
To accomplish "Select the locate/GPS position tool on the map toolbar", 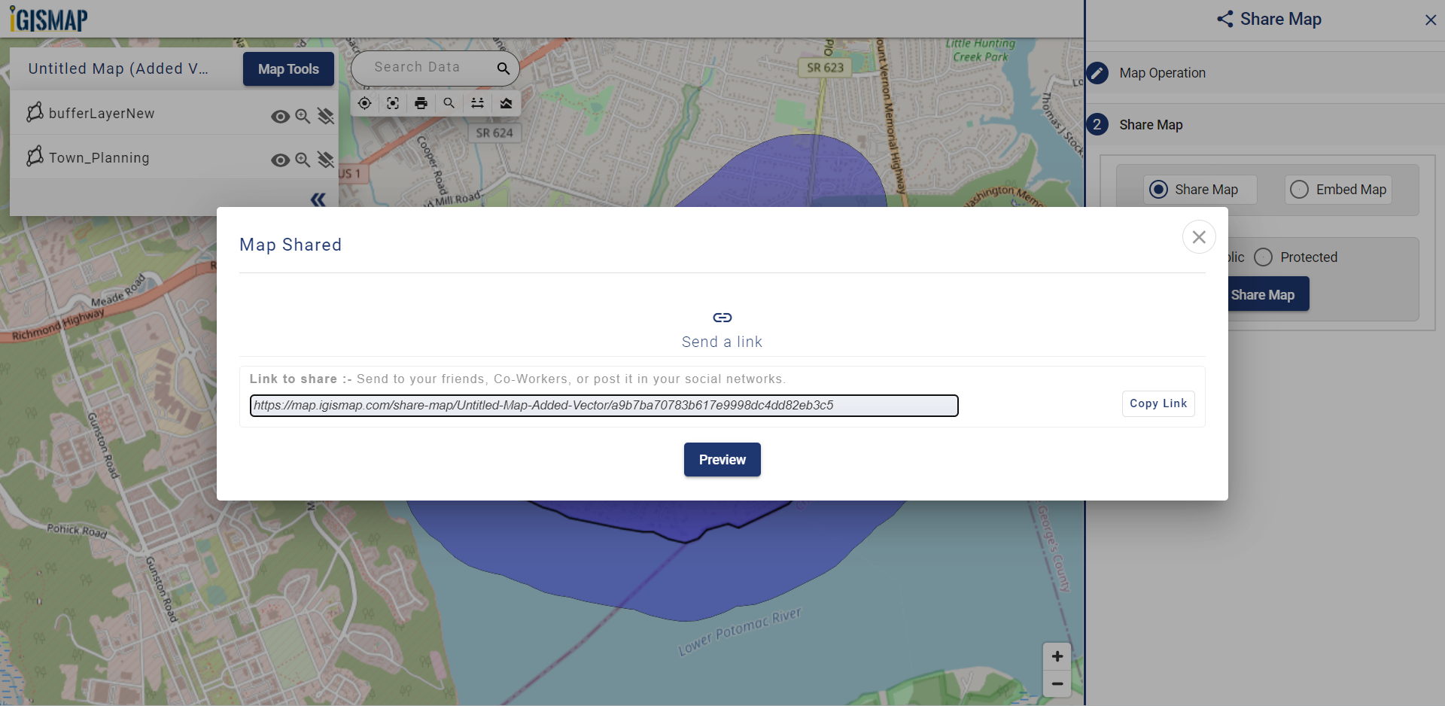I will [364, 103].
